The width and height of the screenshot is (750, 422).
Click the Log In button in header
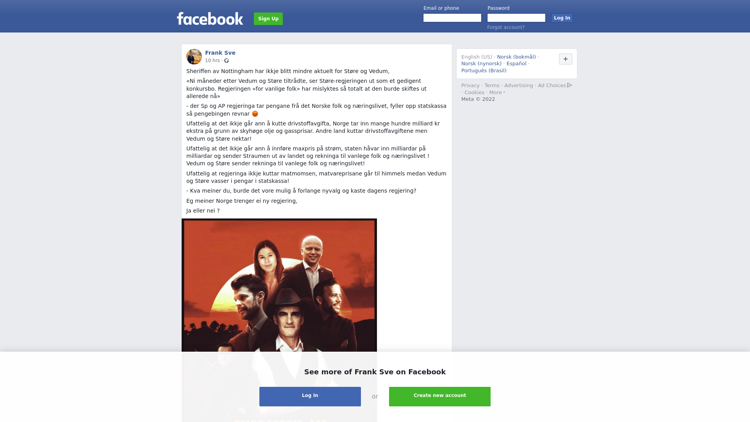tap(562, 18)
